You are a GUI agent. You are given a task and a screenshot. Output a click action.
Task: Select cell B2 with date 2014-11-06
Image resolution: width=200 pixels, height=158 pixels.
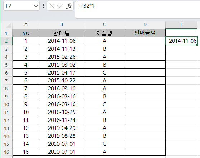click(x=62, y=41)
